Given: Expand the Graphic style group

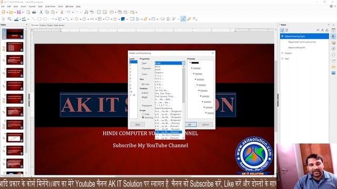Looking at the screenshot, I should (x=282, y=53).
